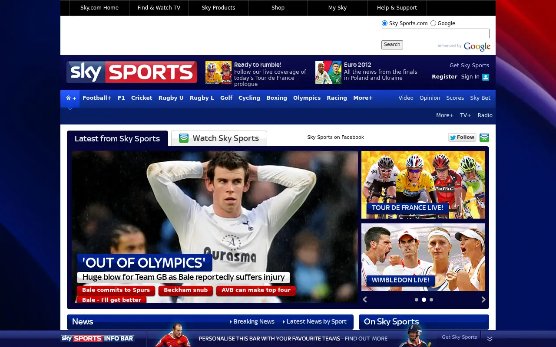556x347 pixels.
Task: Open the Tour de France cyclists promo image
Action: [218, 72]
